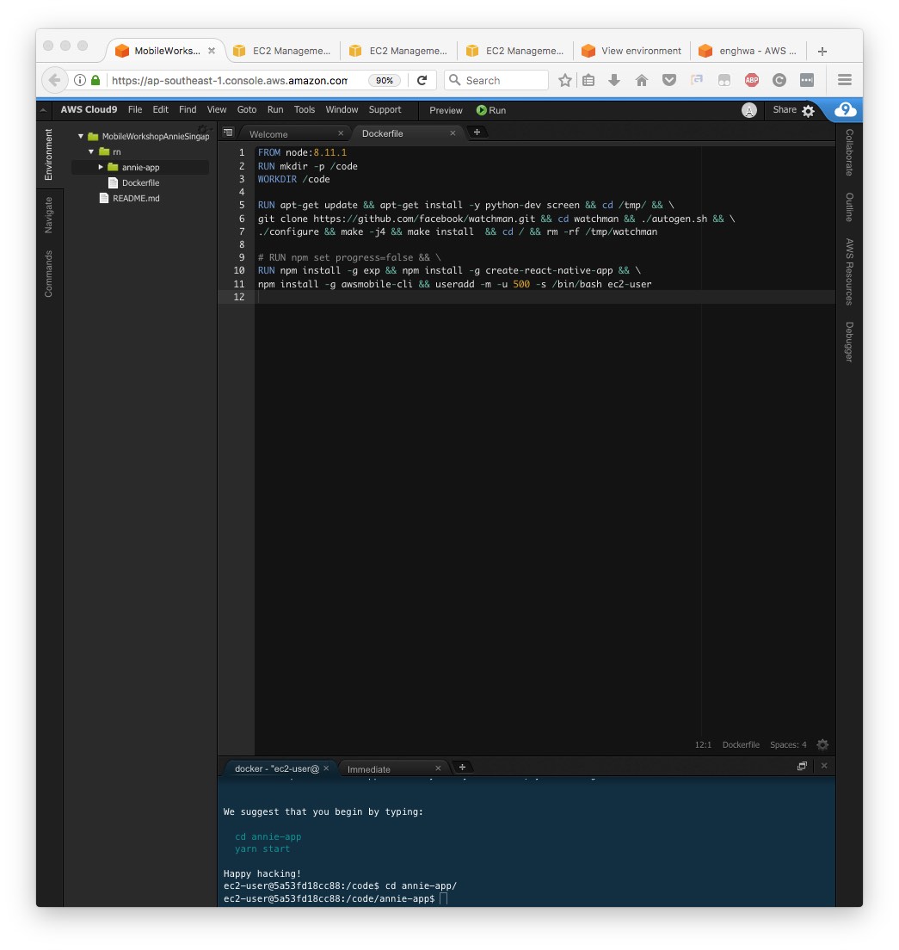
Task: Open the Run menu
Action: pyautogui.click(x=275, y=109)
